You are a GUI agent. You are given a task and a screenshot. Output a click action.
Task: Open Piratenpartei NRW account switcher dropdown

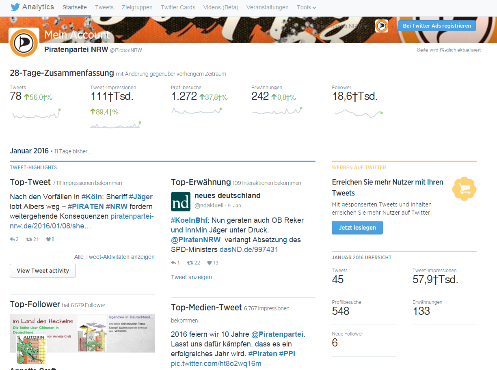(x=341, y=26)
